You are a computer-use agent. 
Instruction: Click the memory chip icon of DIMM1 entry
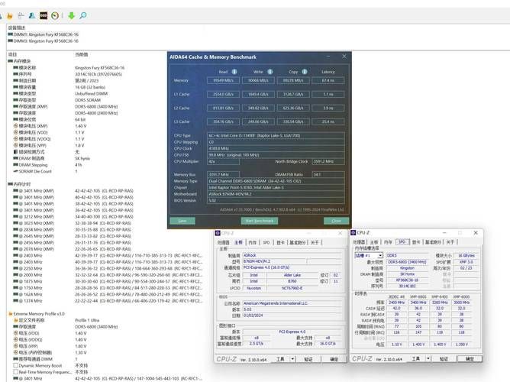[11, 34]
